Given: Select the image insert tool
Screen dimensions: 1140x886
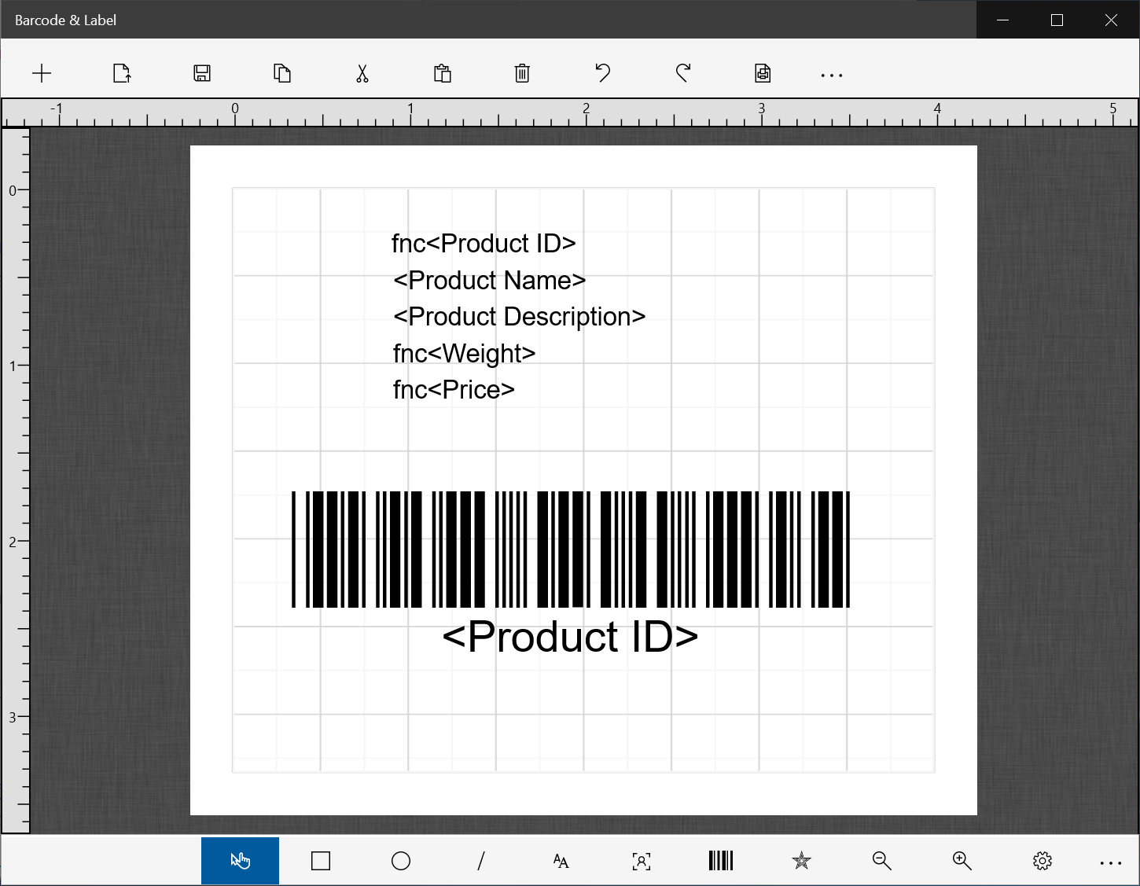Looking at the screenshot, I should [x=642, y=861].
